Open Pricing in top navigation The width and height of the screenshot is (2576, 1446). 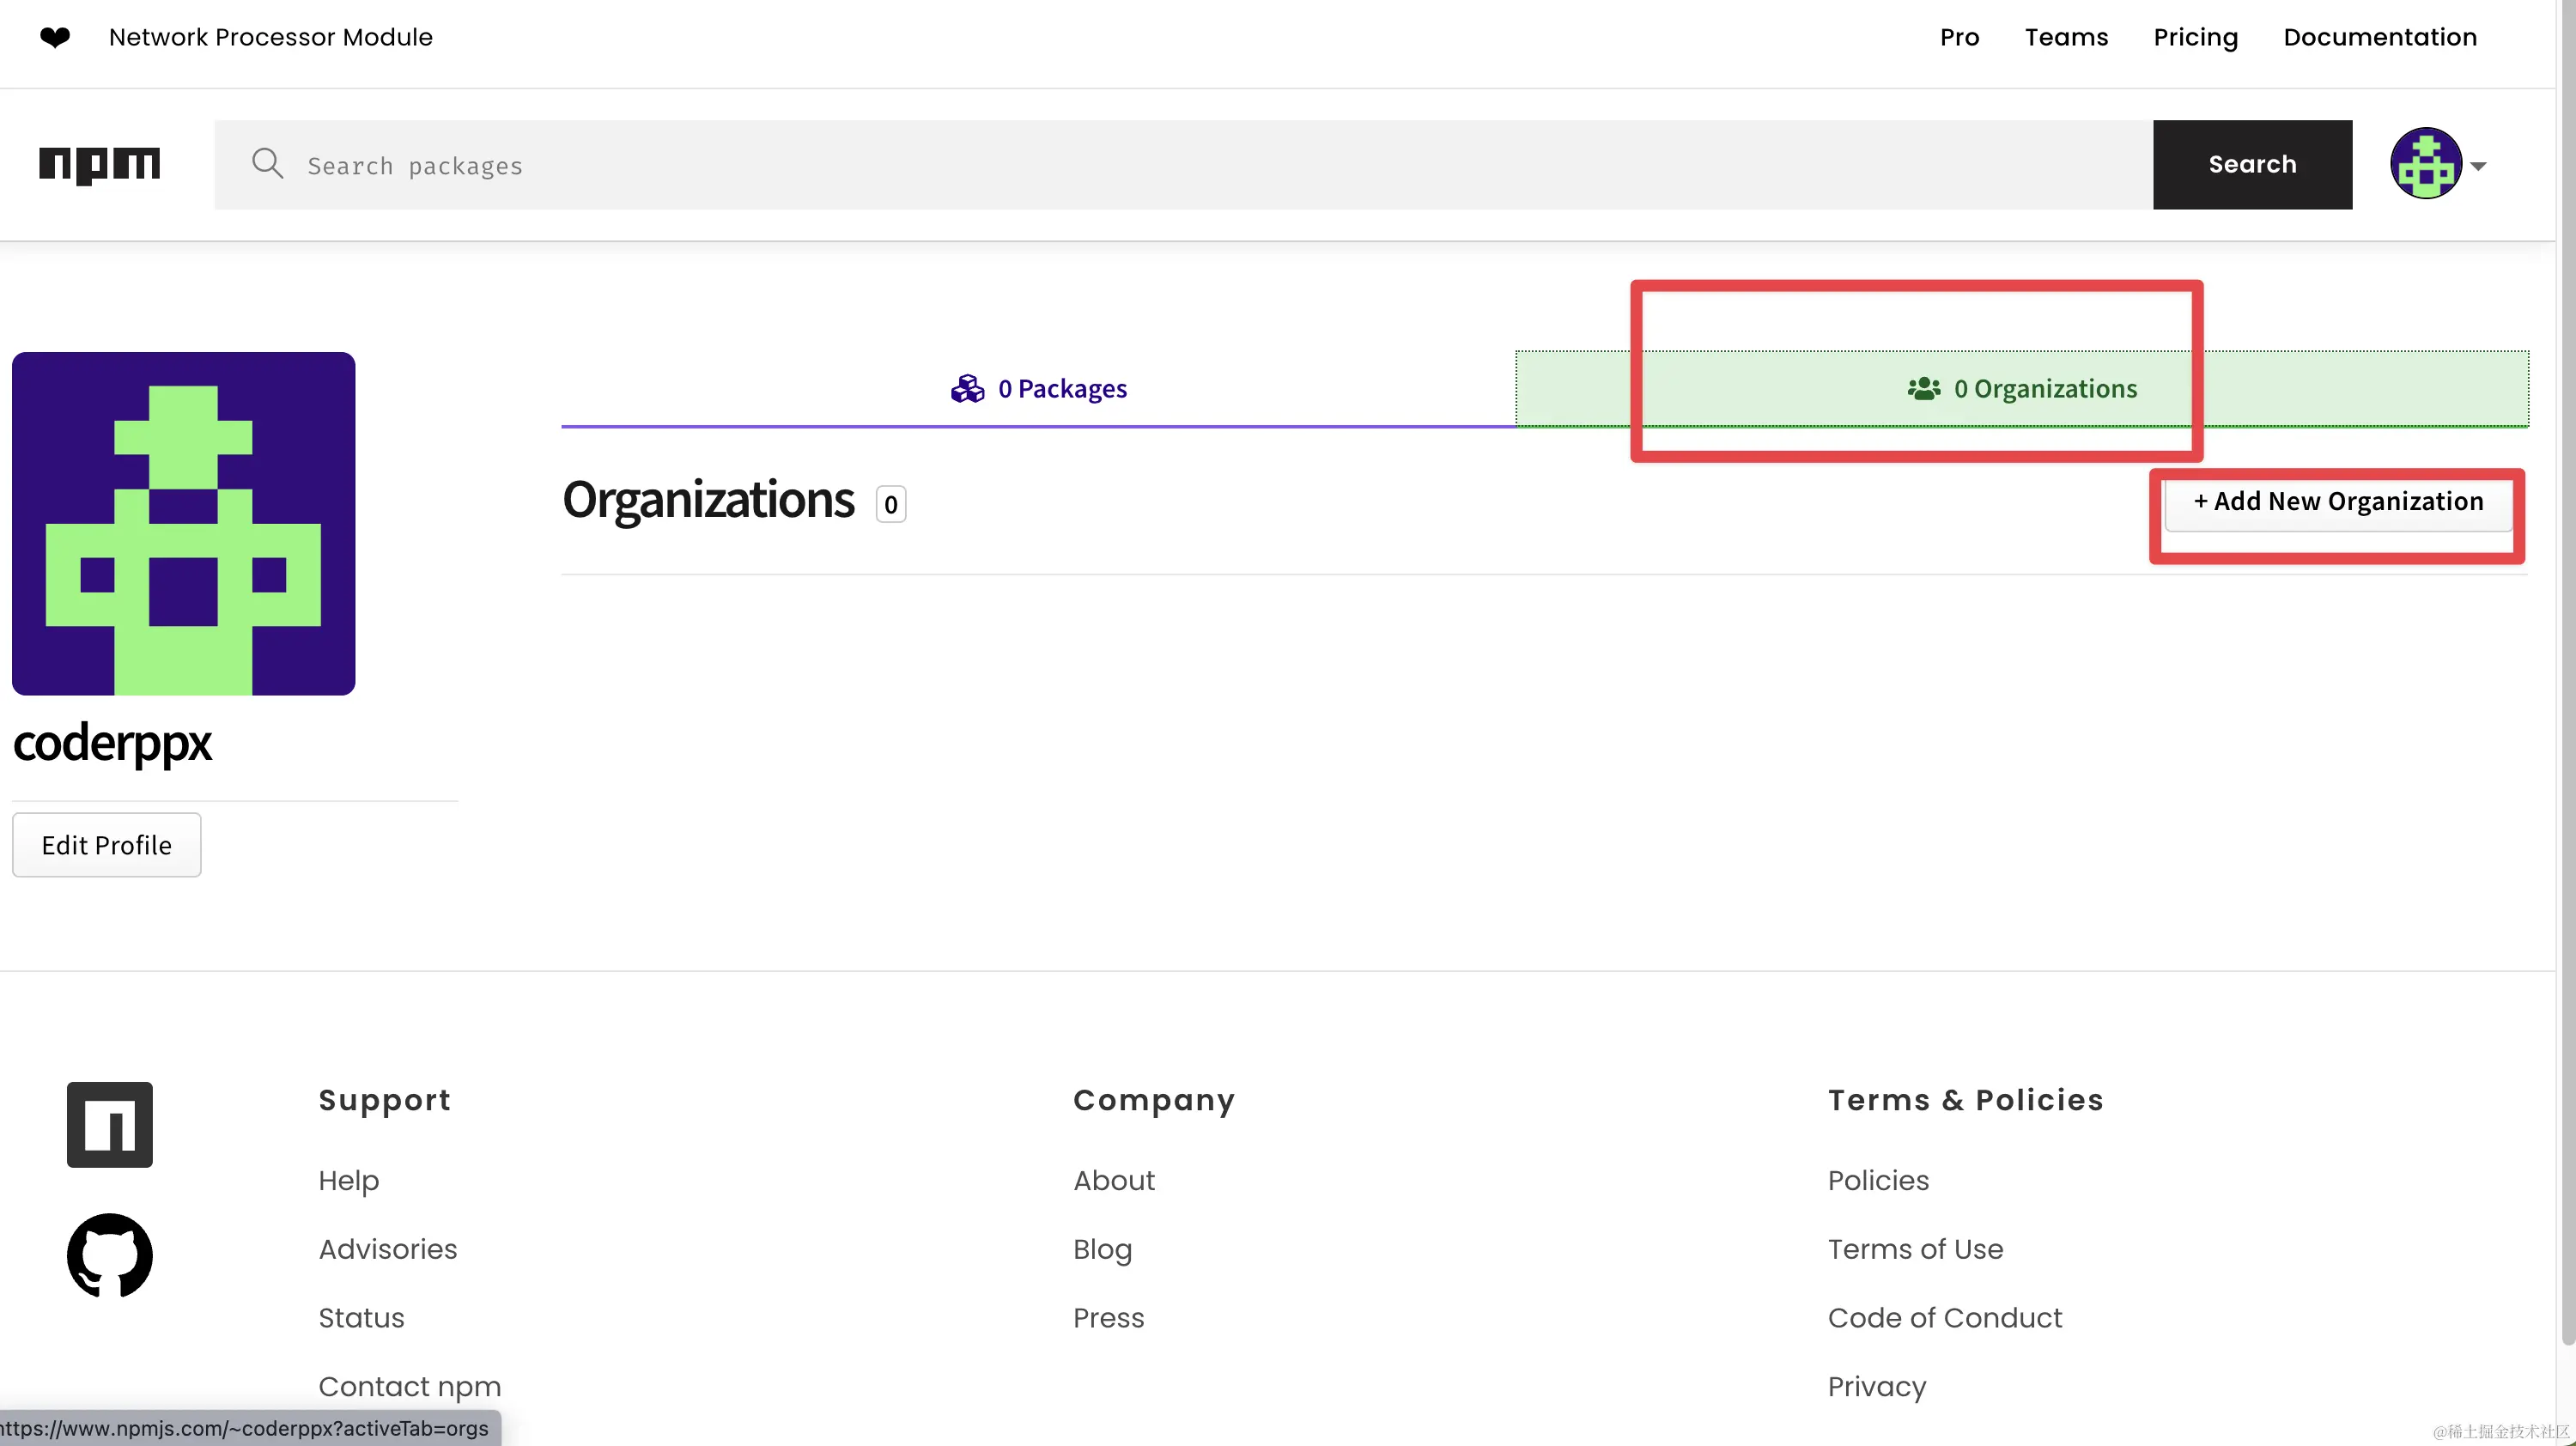pyautogui.click(x=2195, y=37)
